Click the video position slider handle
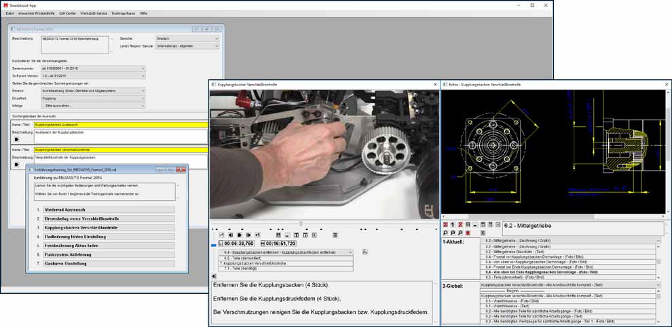 click(x=301, y=224)
